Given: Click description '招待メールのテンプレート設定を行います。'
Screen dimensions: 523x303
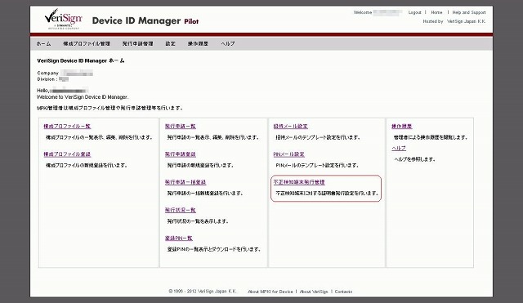Looking at the screenshot, I should click(x=318, y=137).
